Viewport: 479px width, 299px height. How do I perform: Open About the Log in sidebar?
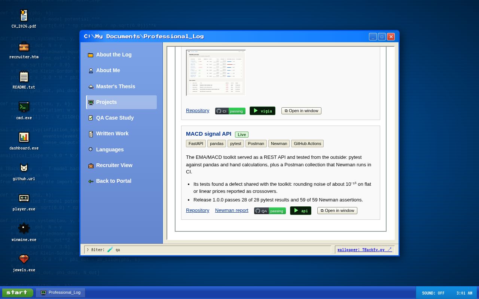[121, 55]
